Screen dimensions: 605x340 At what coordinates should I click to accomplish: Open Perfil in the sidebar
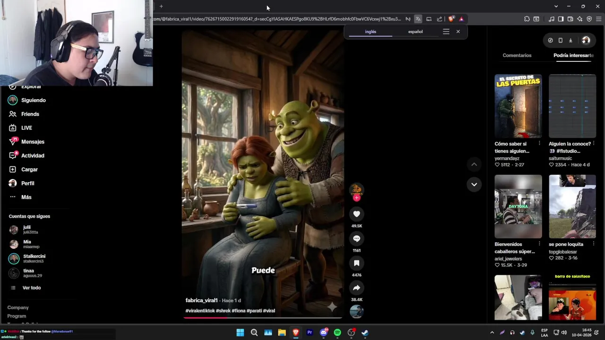27,183
